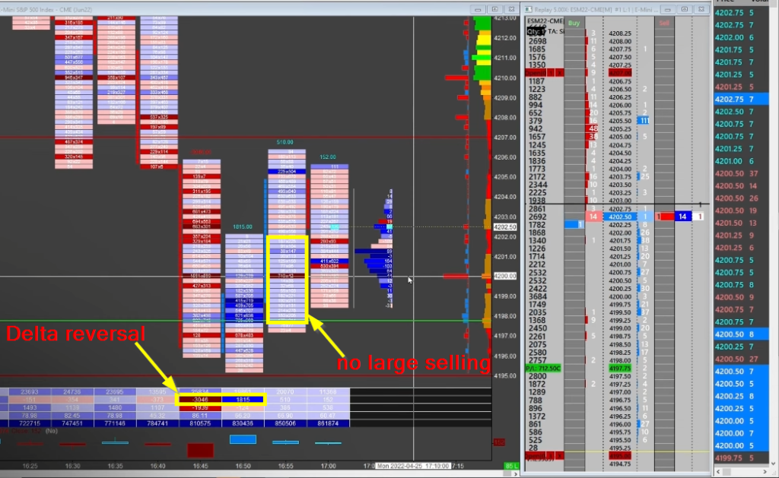Select the highlighted 4202.50 price row

coord(620,216)
